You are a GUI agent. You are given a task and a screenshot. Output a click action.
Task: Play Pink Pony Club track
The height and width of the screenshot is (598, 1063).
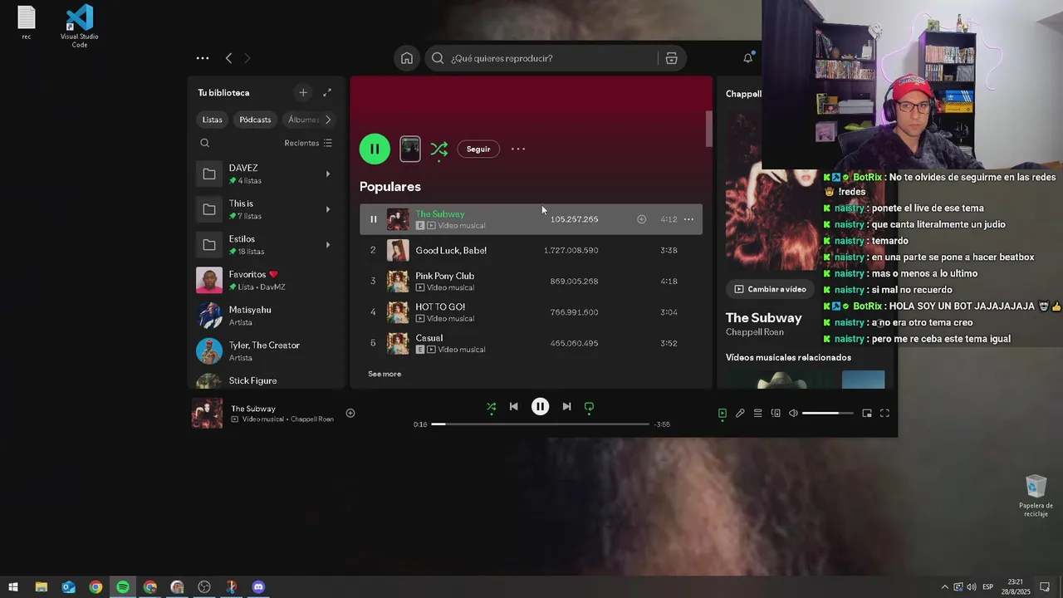531,281
